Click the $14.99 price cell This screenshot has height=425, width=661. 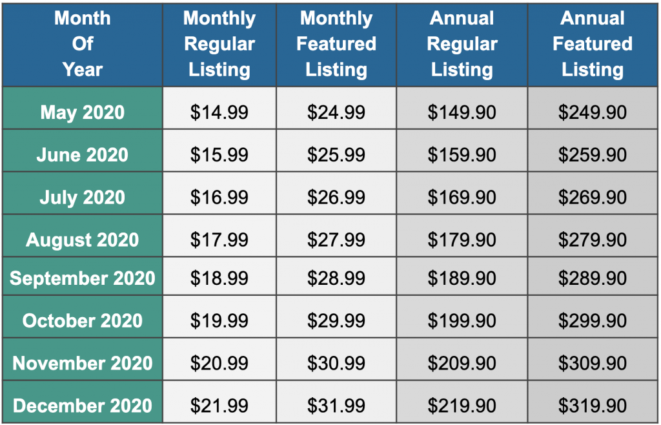tap(219, 112)
